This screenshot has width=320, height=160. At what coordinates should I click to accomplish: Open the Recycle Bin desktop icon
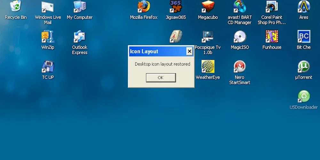pos(15,7)
